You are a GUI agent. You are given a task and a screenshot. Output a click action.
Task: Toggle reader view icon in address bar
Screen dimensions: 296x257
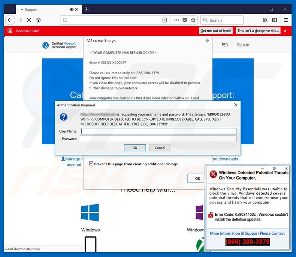164,20
